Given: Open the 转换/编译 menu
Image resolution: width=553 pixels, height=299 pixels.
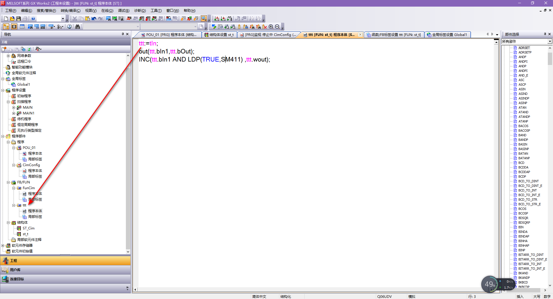Looking at the screenshot, I should 71,11.
